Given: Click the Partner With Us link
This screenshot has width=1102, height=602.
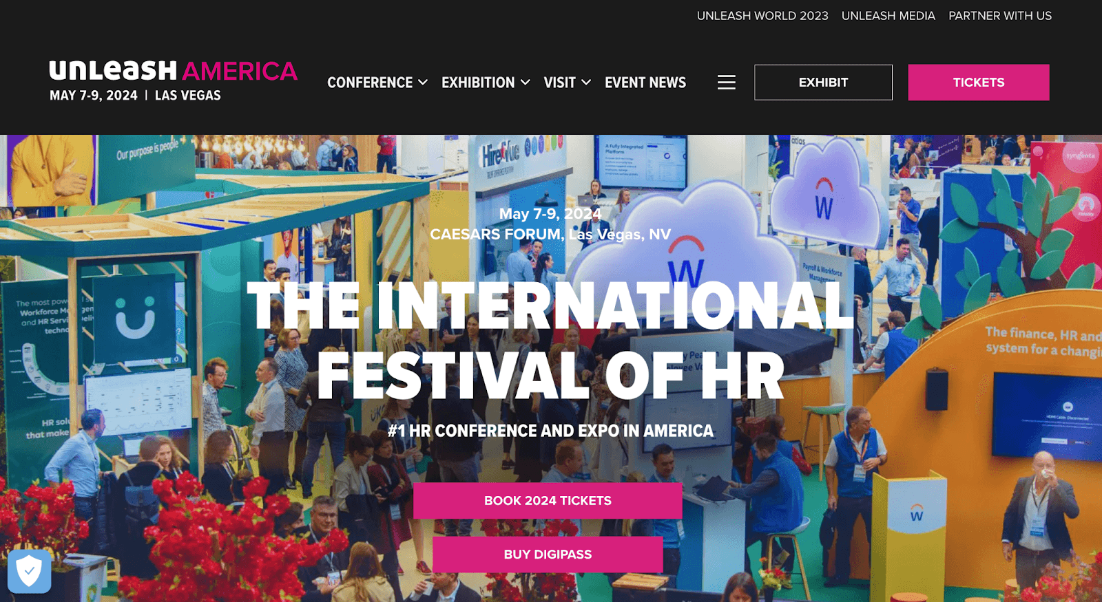Looking at the screenshot, I should pos(1000,16).
